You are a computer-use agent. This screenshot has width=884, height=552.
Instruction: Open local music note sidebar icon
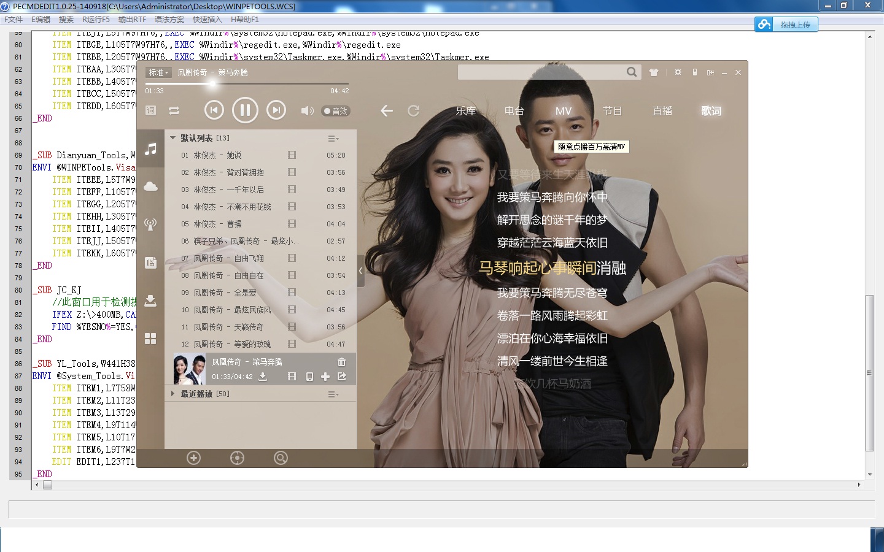pos(150,149)
